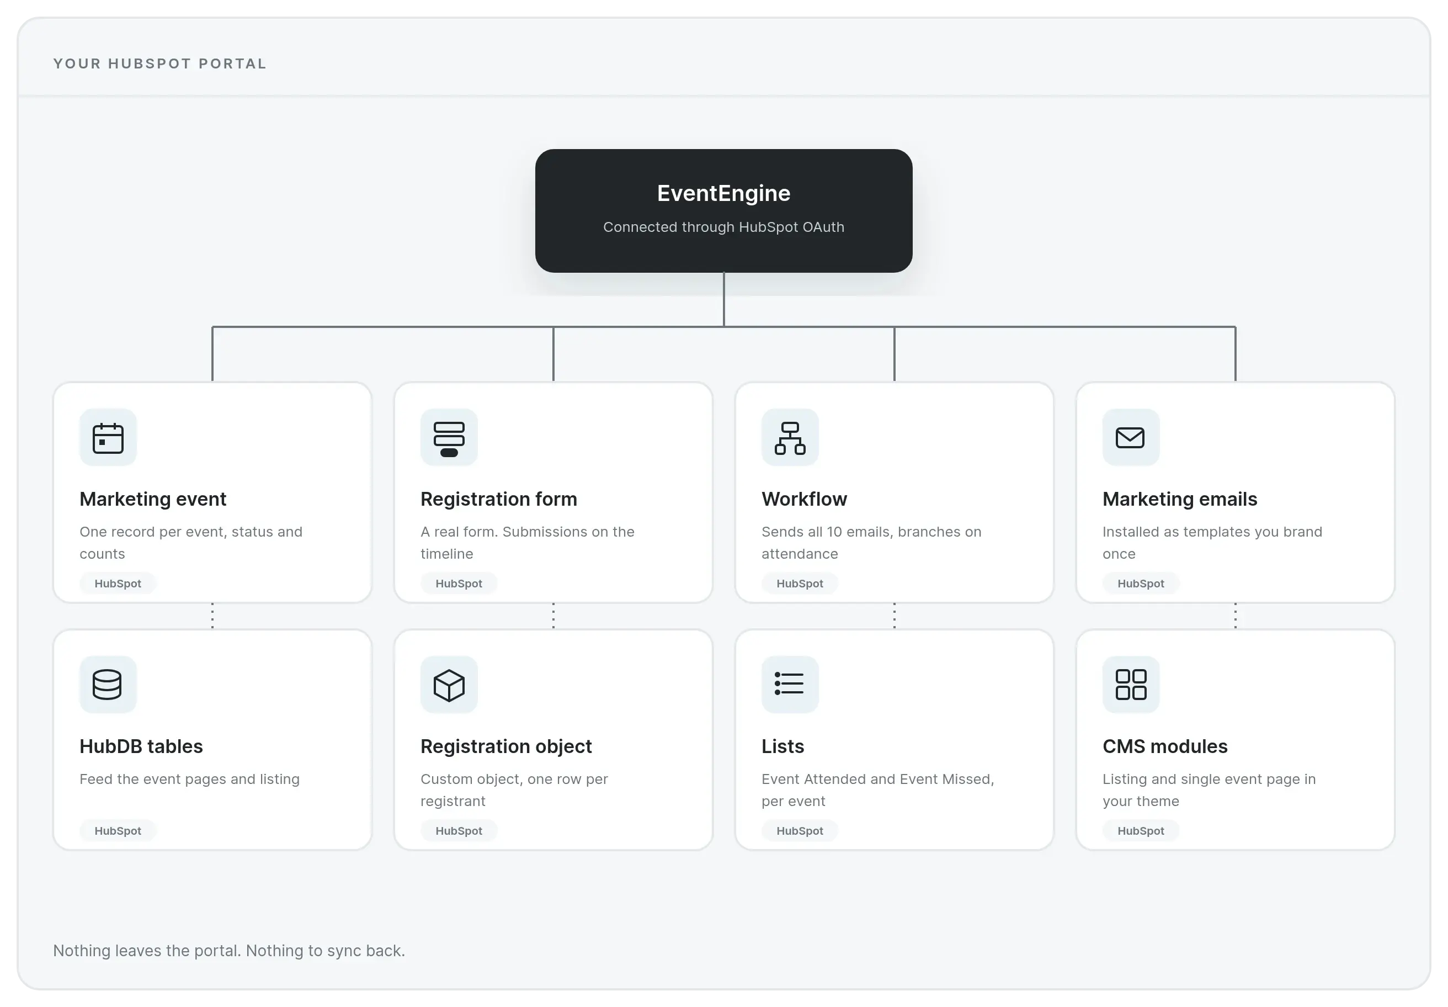Image resolution: width=1448 pixels, height=1007 pixels.
Task: Click the Marketing emails envelope icon
Action: [1131, 437]
